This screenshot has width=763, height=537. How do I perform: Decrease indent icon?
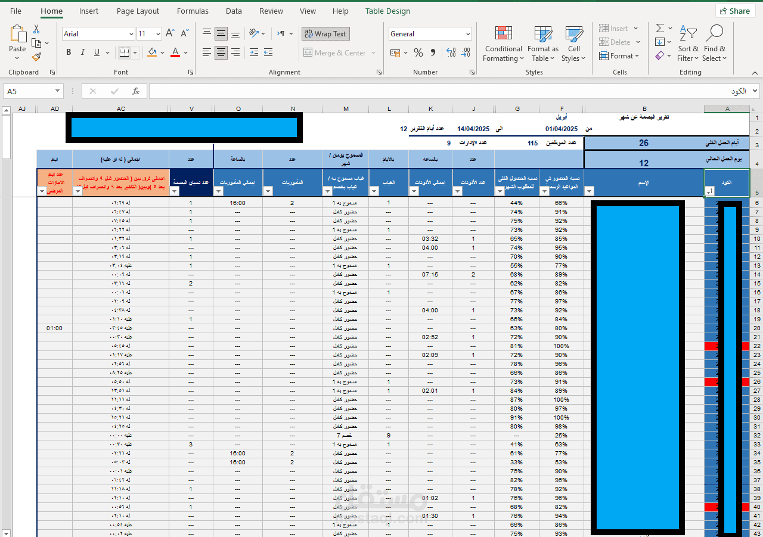[255, 52]
